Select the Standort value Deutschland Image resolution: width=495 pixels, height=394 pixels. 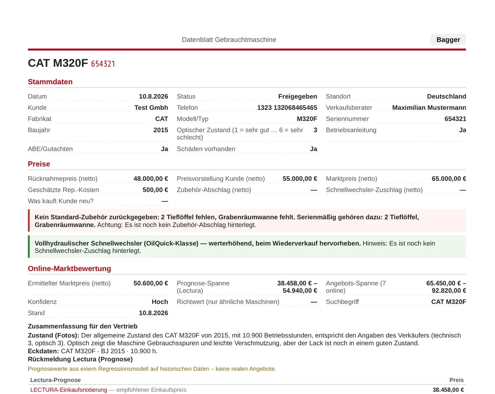click(446, 96)
